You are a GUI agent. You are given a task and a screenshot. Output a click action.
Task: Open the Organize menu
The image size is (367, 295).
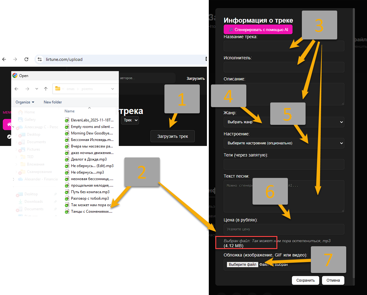pyautogui.click(x=25, y=102)
